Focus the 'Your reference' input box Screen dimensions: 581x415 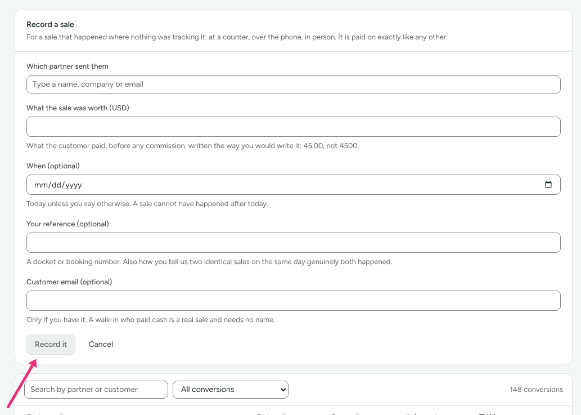click(293, 243)
